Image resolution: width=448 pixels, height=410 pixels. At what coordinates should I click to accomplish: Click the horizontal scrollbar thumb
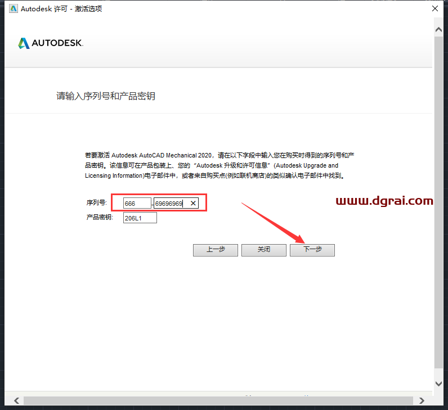218,400
